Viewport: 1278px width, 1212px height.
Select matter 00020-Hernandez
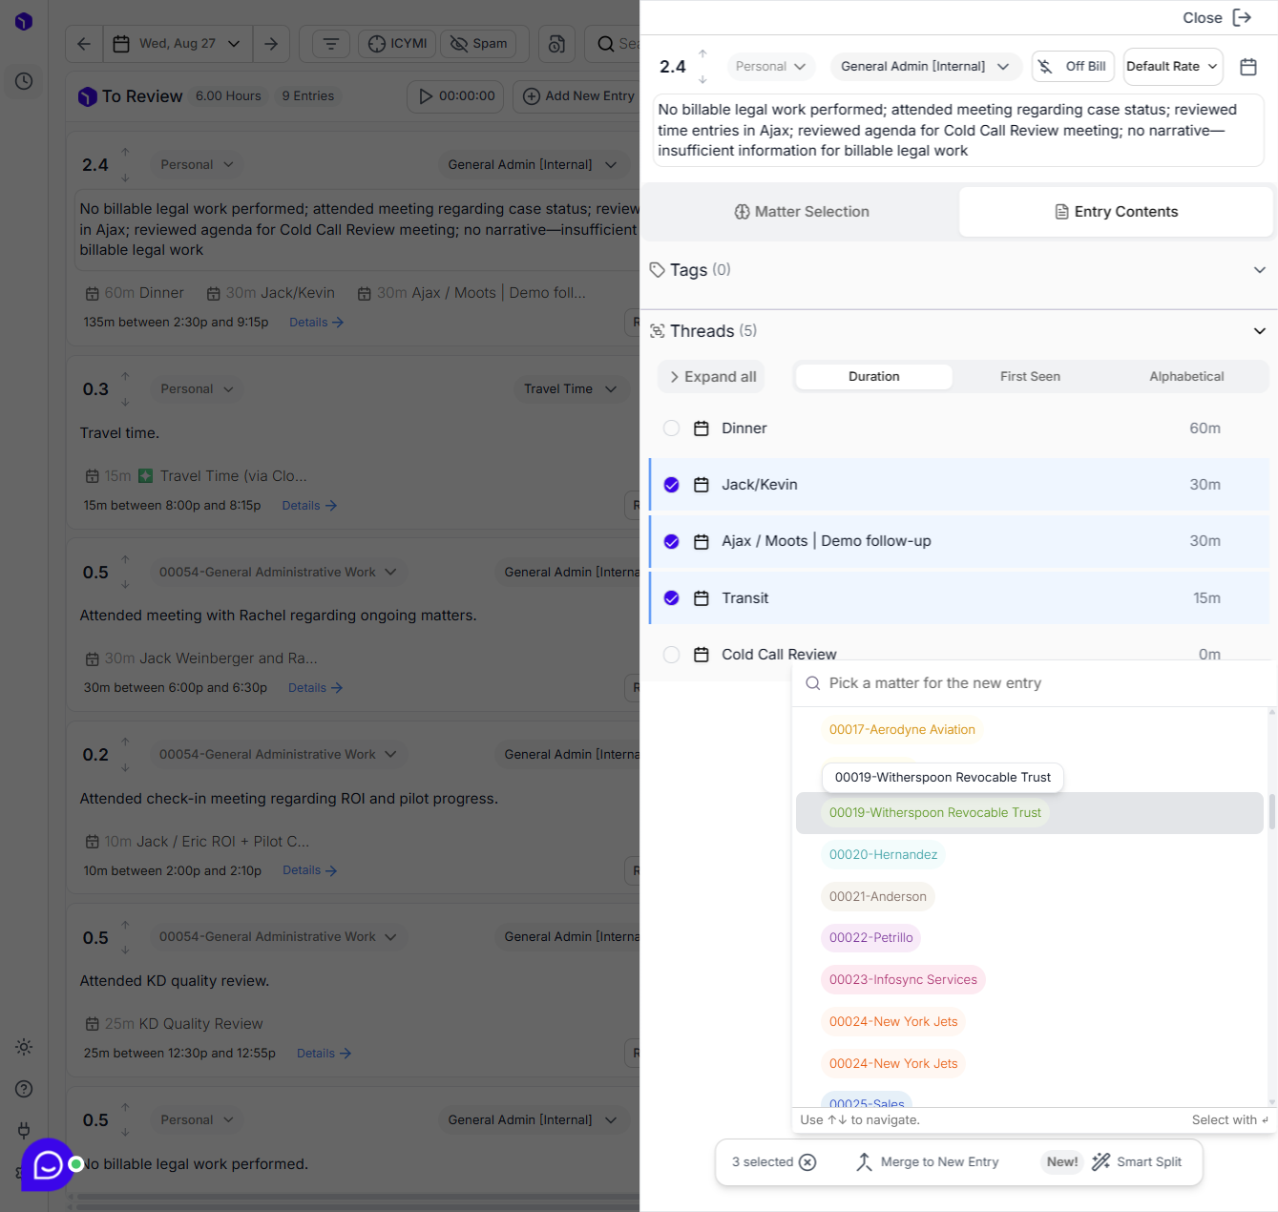click(x=883, y=854)
